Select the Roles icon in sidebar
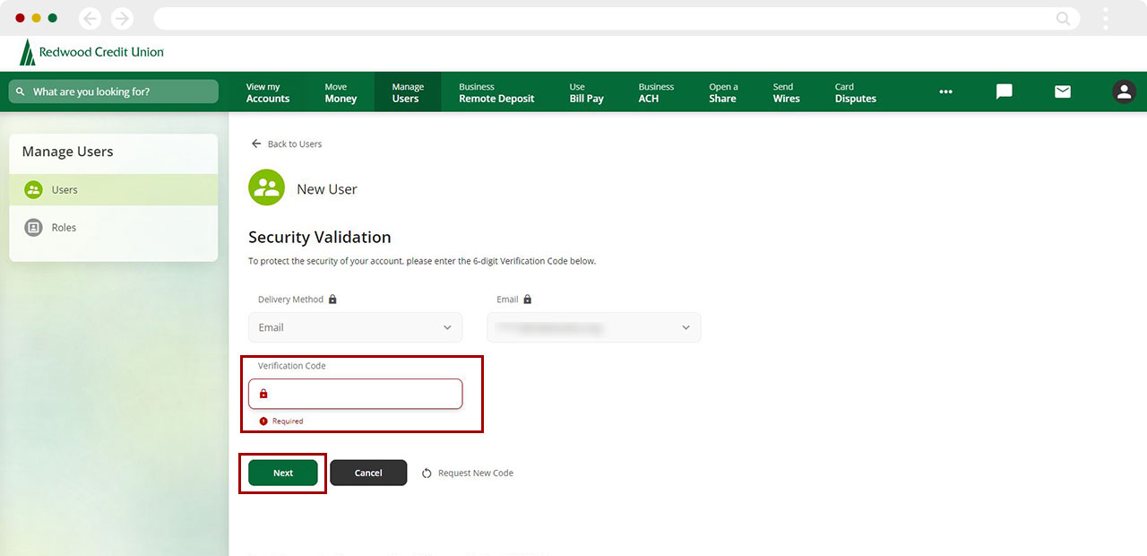This screenshot has height=556, width=1147. coord(33,227)
